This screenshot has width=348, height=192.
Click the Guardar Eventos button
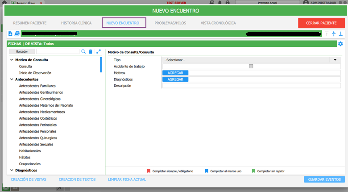pyautogui.click(x=324, y=179)
